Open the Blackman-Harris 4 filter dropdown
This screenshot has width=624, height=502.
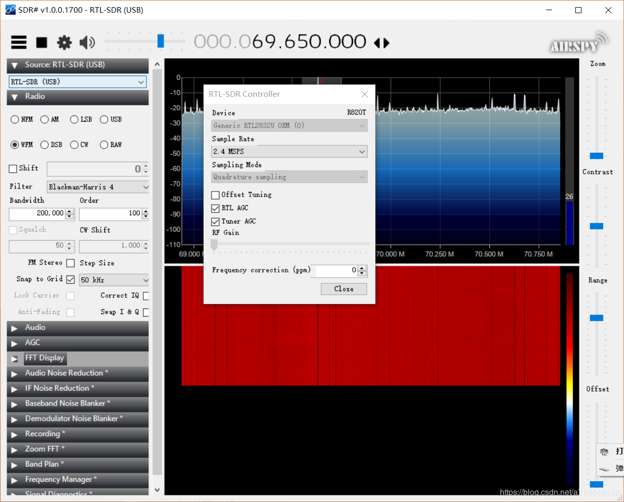98,187
